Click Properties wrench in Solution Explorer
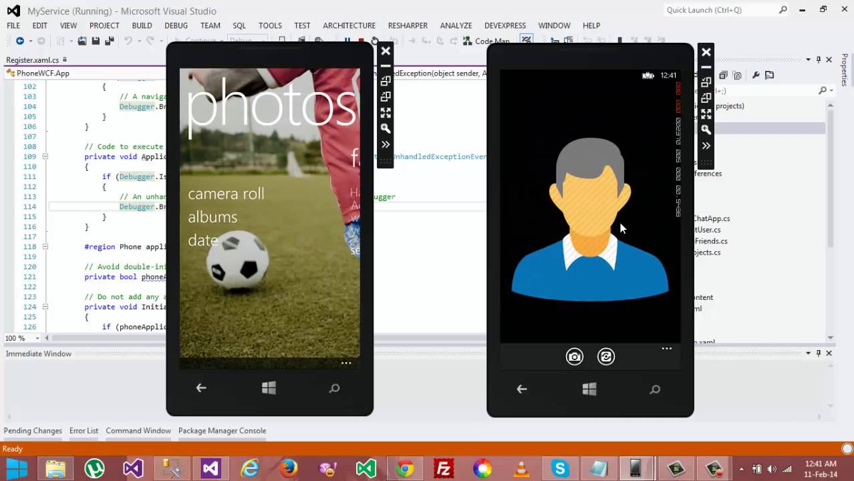This screenshot has width=854, height=481. click(x=755, y=75)
